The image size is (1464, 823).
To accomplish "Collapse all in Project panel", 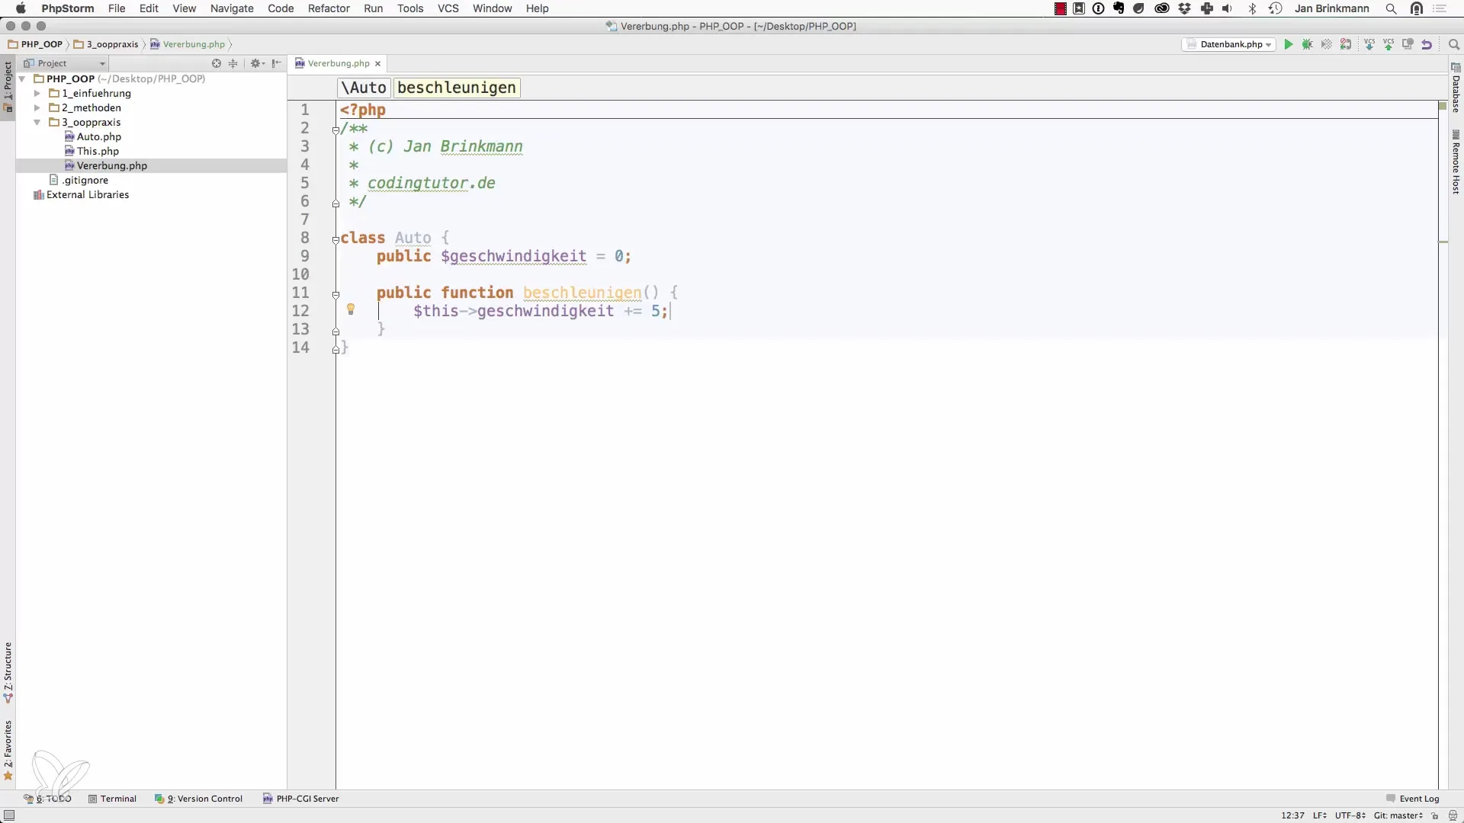I will (x=233, y=63).
